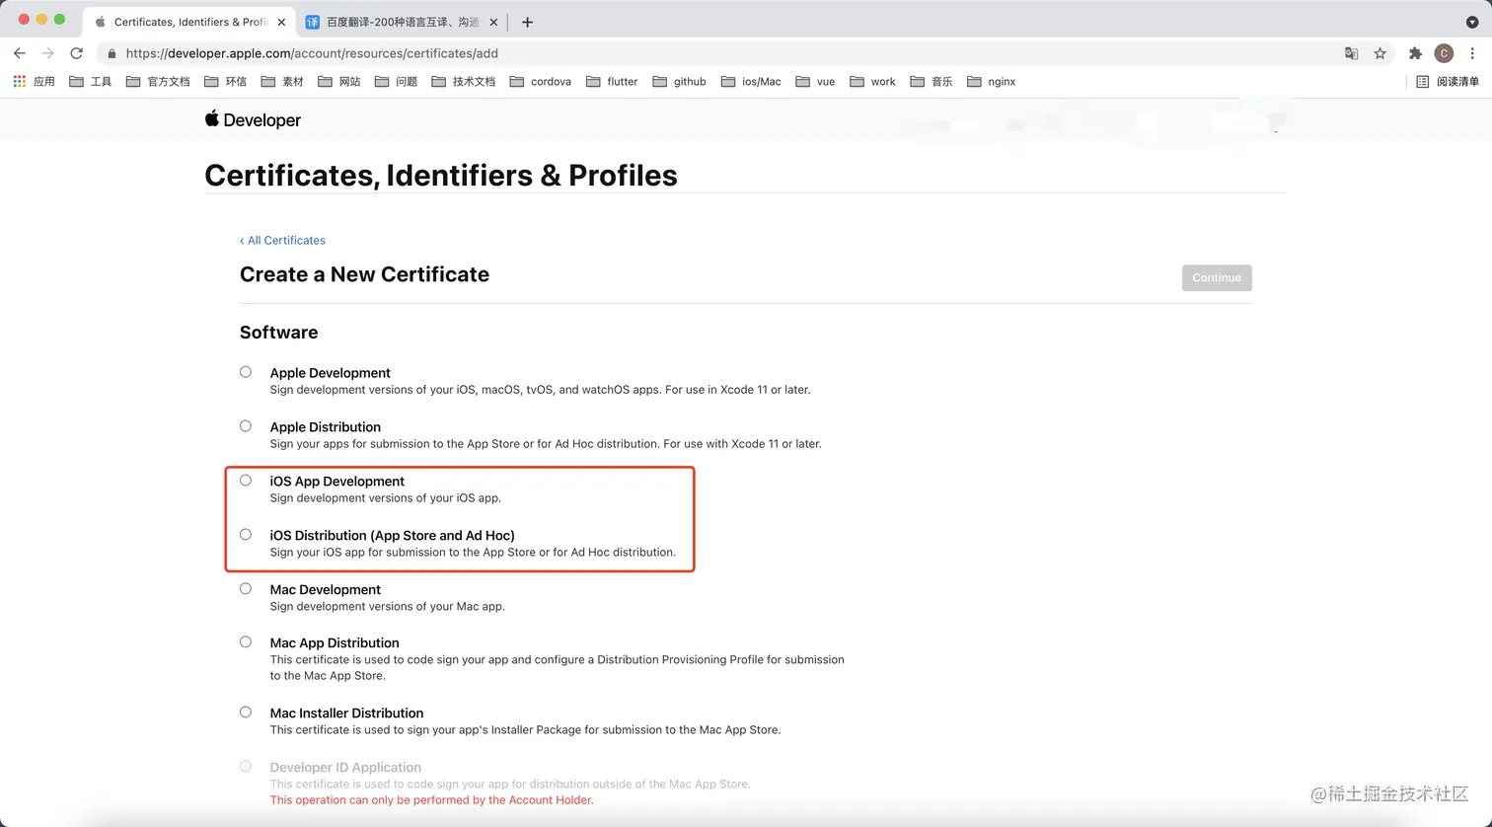
Task: Select the Apple Development radio button
Action: click(246, 372)
